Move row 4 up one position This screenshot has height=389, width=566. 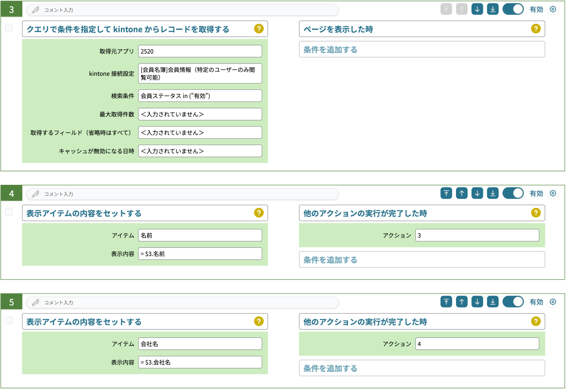[462, 193]
